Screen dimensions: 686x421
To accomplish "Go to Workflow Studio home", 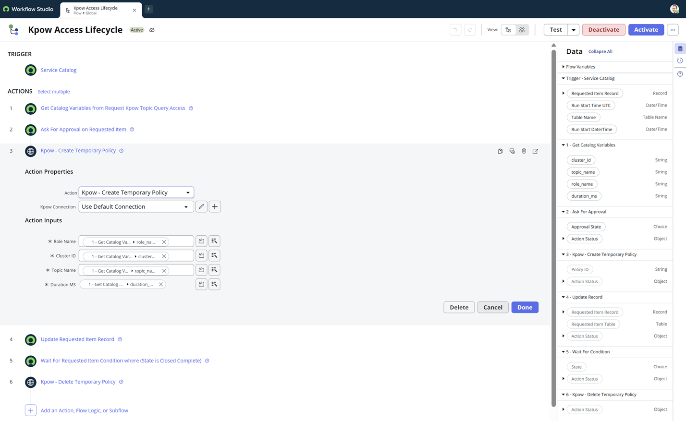I will [x=28, y=9].
